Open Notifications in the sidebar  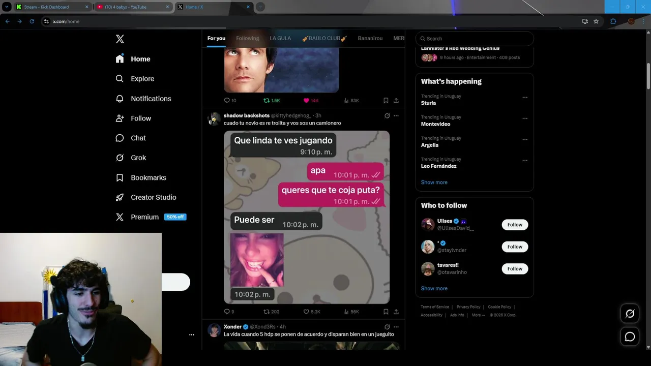(143, 99)
